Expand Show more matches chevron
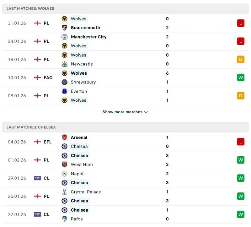This screenshot has width=251, height=227. tap(146, 112)
